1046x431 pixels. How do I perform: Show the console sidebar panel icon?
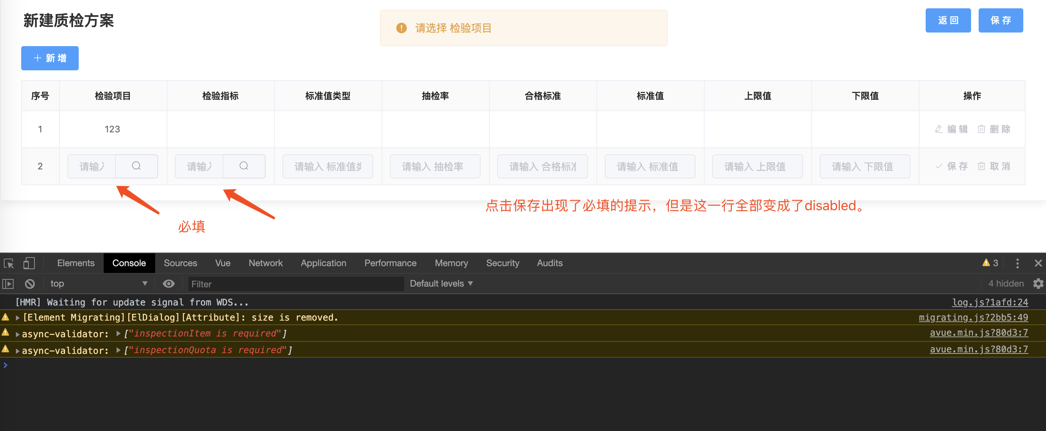point(8,284)
